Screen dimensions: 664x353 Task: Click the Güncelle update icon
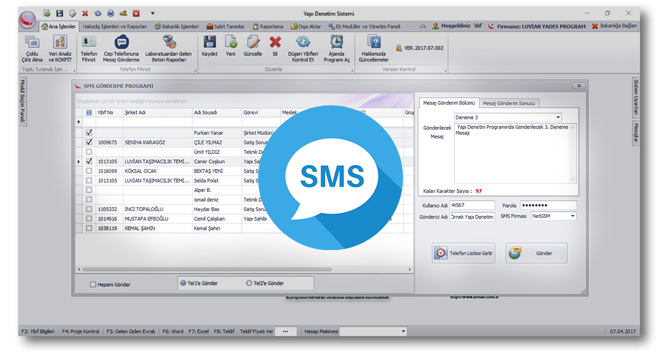(253, 42)
